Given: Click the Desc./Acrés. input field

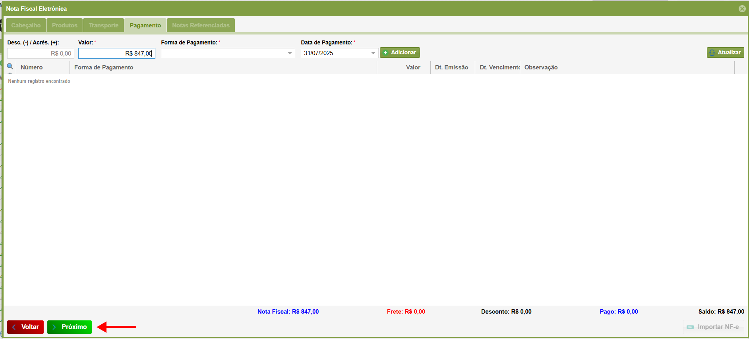Looking at the screenshot, I should pyautogui.click(x=41, y=54).
